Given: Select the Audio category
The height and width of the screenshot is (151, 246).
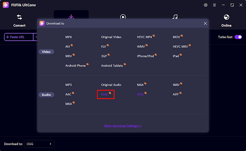Looking at the screenshot, I should pos(46,95).
